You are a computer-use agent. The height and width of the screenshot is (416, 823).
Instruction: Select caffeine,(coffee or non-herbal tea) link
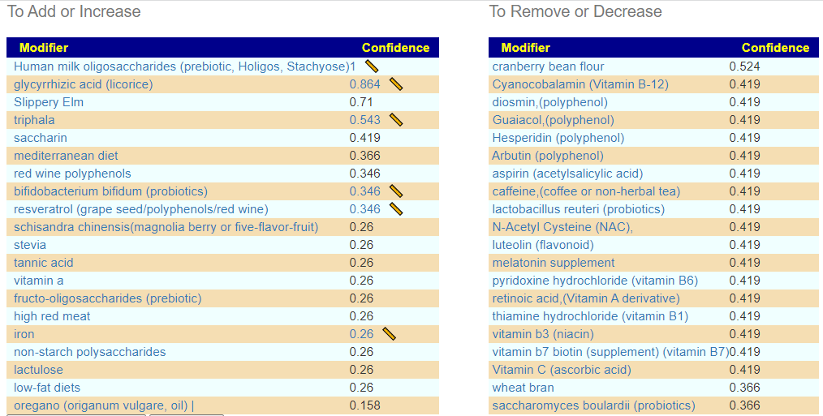pyautogui.click(x=586, y=191)
